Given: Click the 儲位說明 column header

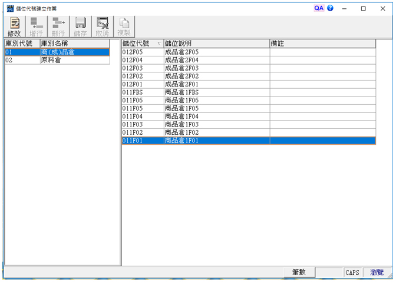Looking at the screenshot, I should click(x=216, y=44).
